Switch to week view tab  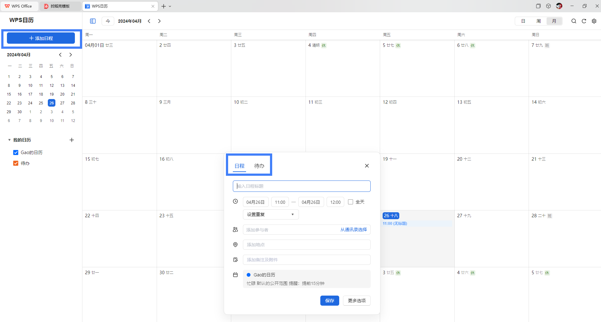(x=538, y=21)
